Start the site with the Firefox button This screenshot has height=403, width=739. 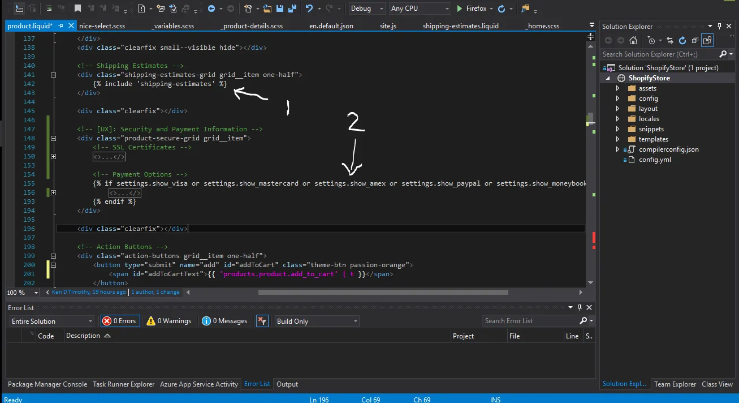[472, 8]
